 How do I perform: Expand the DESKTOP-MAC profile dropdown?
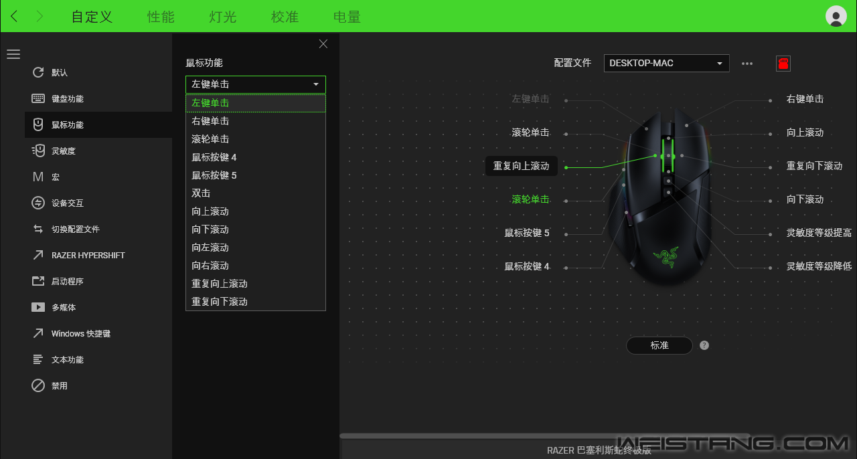pos(666,64)
